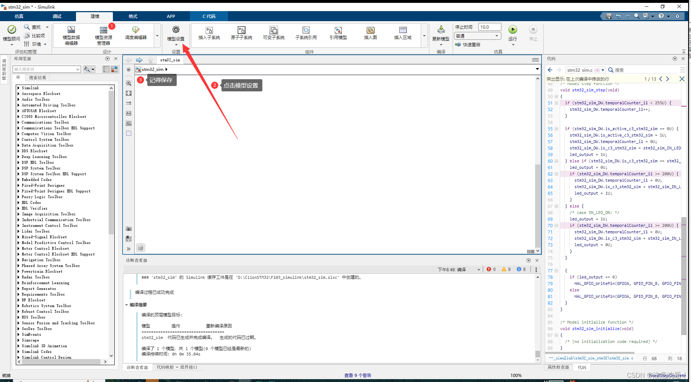Viewport: 691px width, 382px height.
Task: Click 插入图 to insert a chart
Action: coord(371,33)
